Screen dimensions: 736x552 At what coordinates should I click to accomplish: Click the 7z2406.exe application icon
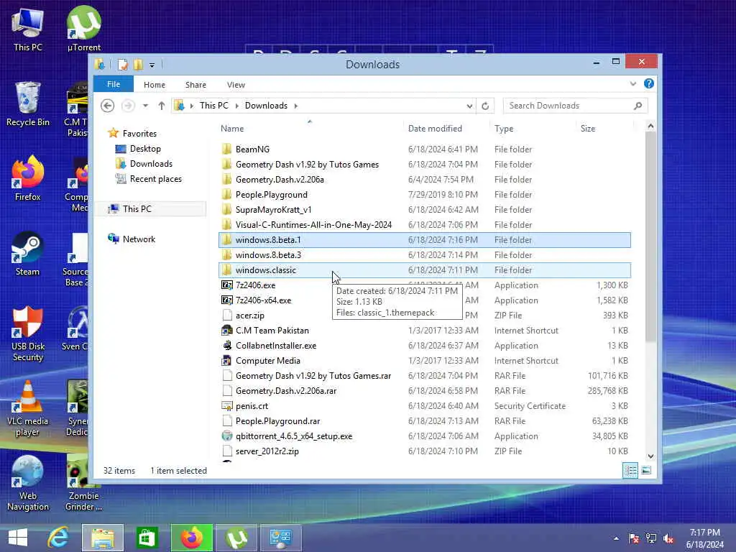(226, 285)
